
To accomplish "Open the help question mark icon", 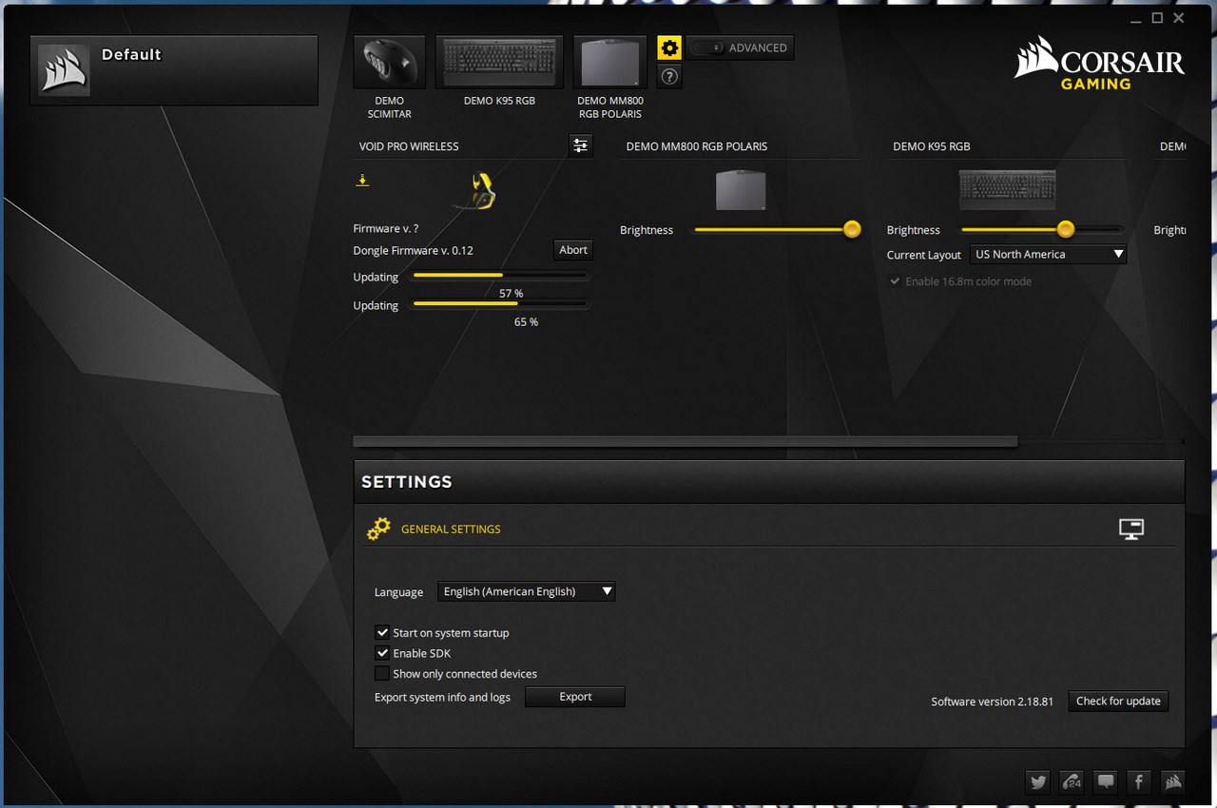I will [x=669, y=77].
